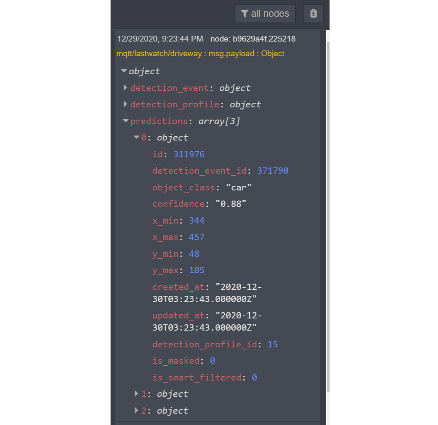Viewport: 438px width, 425px height.
Task: Expand the detection_profile object
Action: pos(126,104)
